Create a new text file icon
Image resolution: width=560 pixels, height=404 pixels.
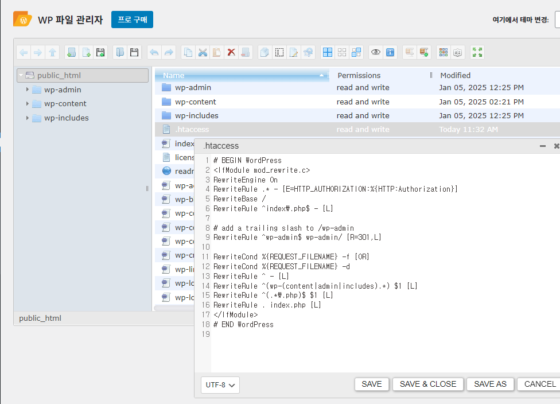(x=86, y=53)
